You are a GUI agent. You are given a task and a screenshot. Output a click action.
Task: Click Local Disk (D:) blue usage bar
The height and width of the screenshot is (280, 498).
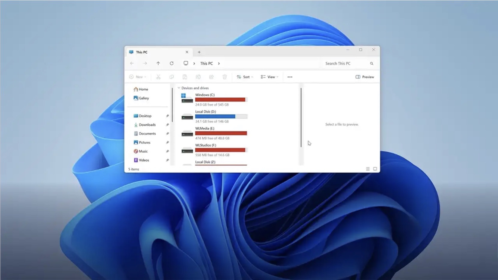tap(221, 117)
